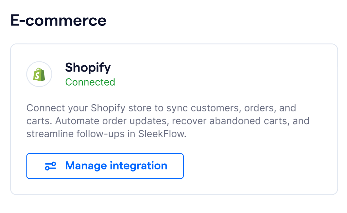This screenshot has height=213, width=347.
Task: Select the circular Shopify logo badge
Action: pos(39,74)
